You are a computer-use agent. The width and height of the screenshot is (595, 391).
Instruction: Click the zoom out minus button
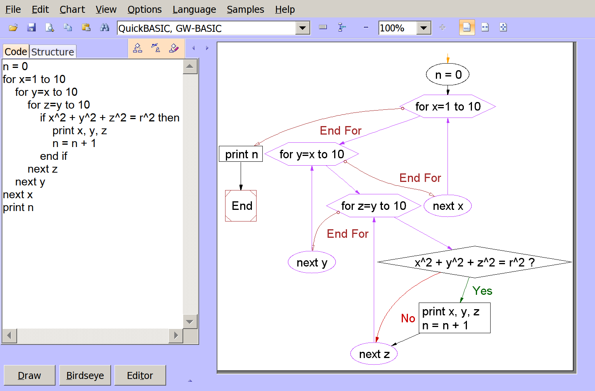(x=366, y=28)
